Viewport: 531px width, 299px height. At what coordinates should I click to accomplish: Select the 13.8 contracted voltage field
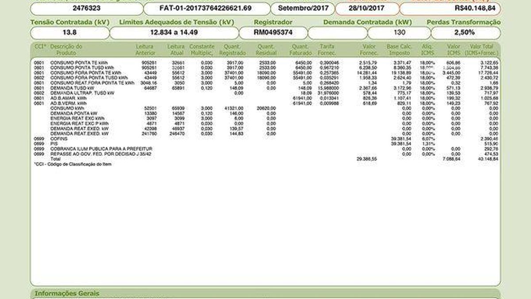click(69, 33)
